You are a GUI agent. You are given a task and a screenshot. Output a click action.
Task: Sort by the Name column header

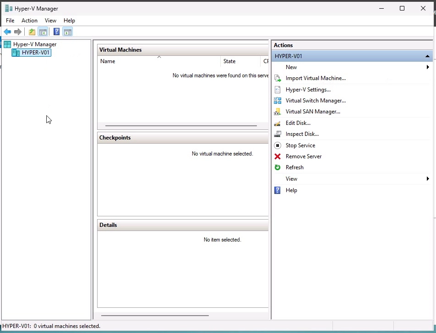tap(159, 61)
